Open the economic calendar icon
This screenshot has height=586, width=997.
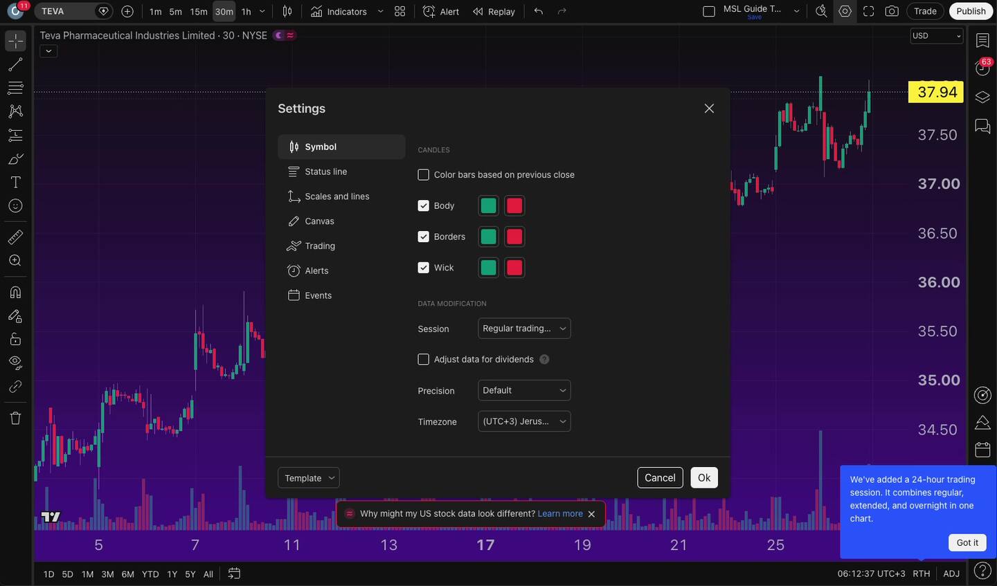982,450
